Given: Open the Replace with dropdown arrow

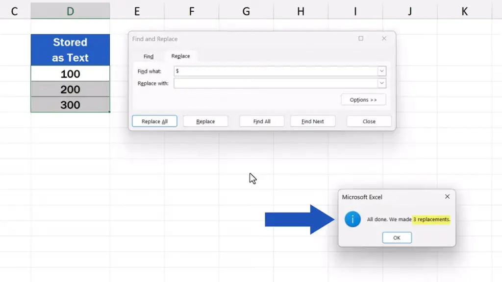Looking at the screenshot, I should (381, 83).
